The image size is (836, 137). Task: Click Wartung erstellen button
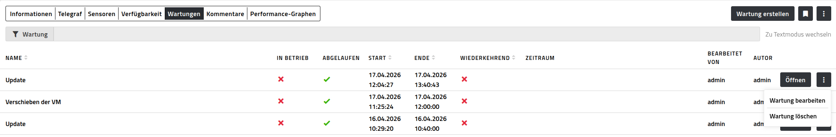point(763,14)
